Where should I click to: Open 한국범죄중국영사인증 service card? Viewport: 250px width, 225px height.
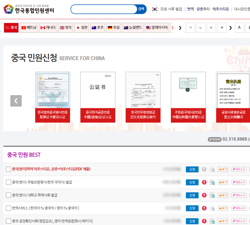[x=53, y=97]
